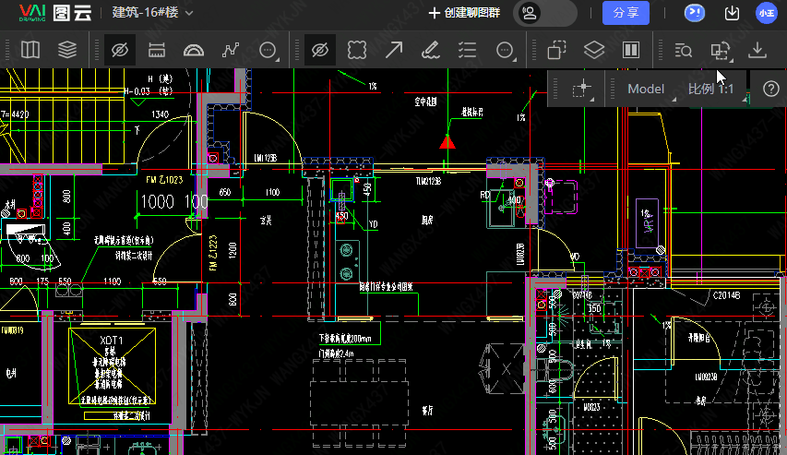Image resolution: width=787 pixels, height=455 pixels.
Task: Select the freehand pen markup tool
Action: [x=430, y=50]
